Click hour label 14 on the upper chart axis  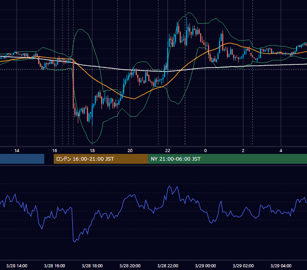(17, 151)
